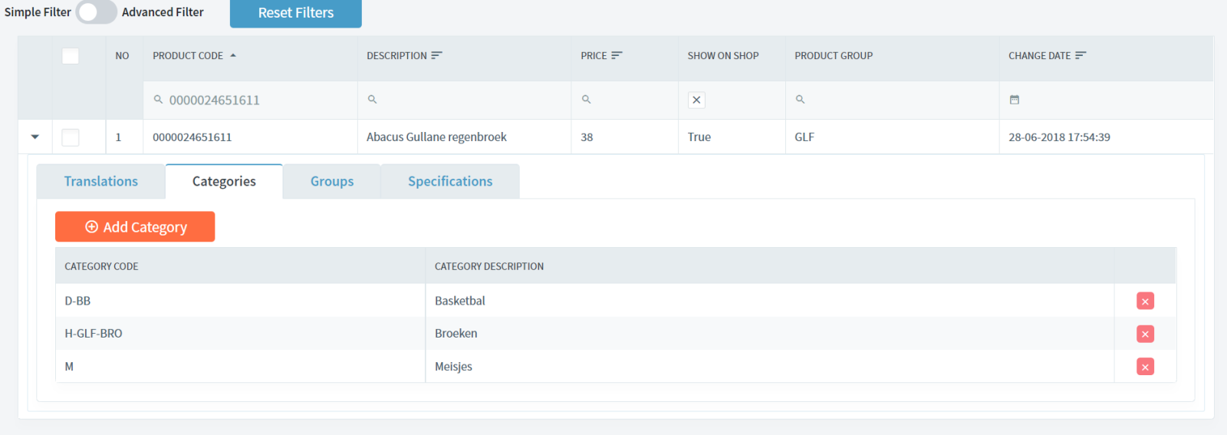Click the Add Category button
Image resolution: width=1227 pixels, height=435 pixels.
135,227
